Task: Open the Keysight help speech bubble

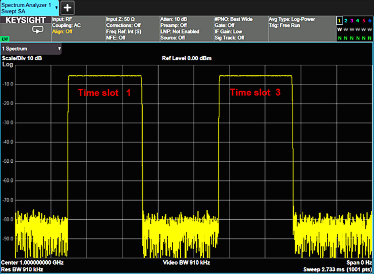Action: pos(37,30)
